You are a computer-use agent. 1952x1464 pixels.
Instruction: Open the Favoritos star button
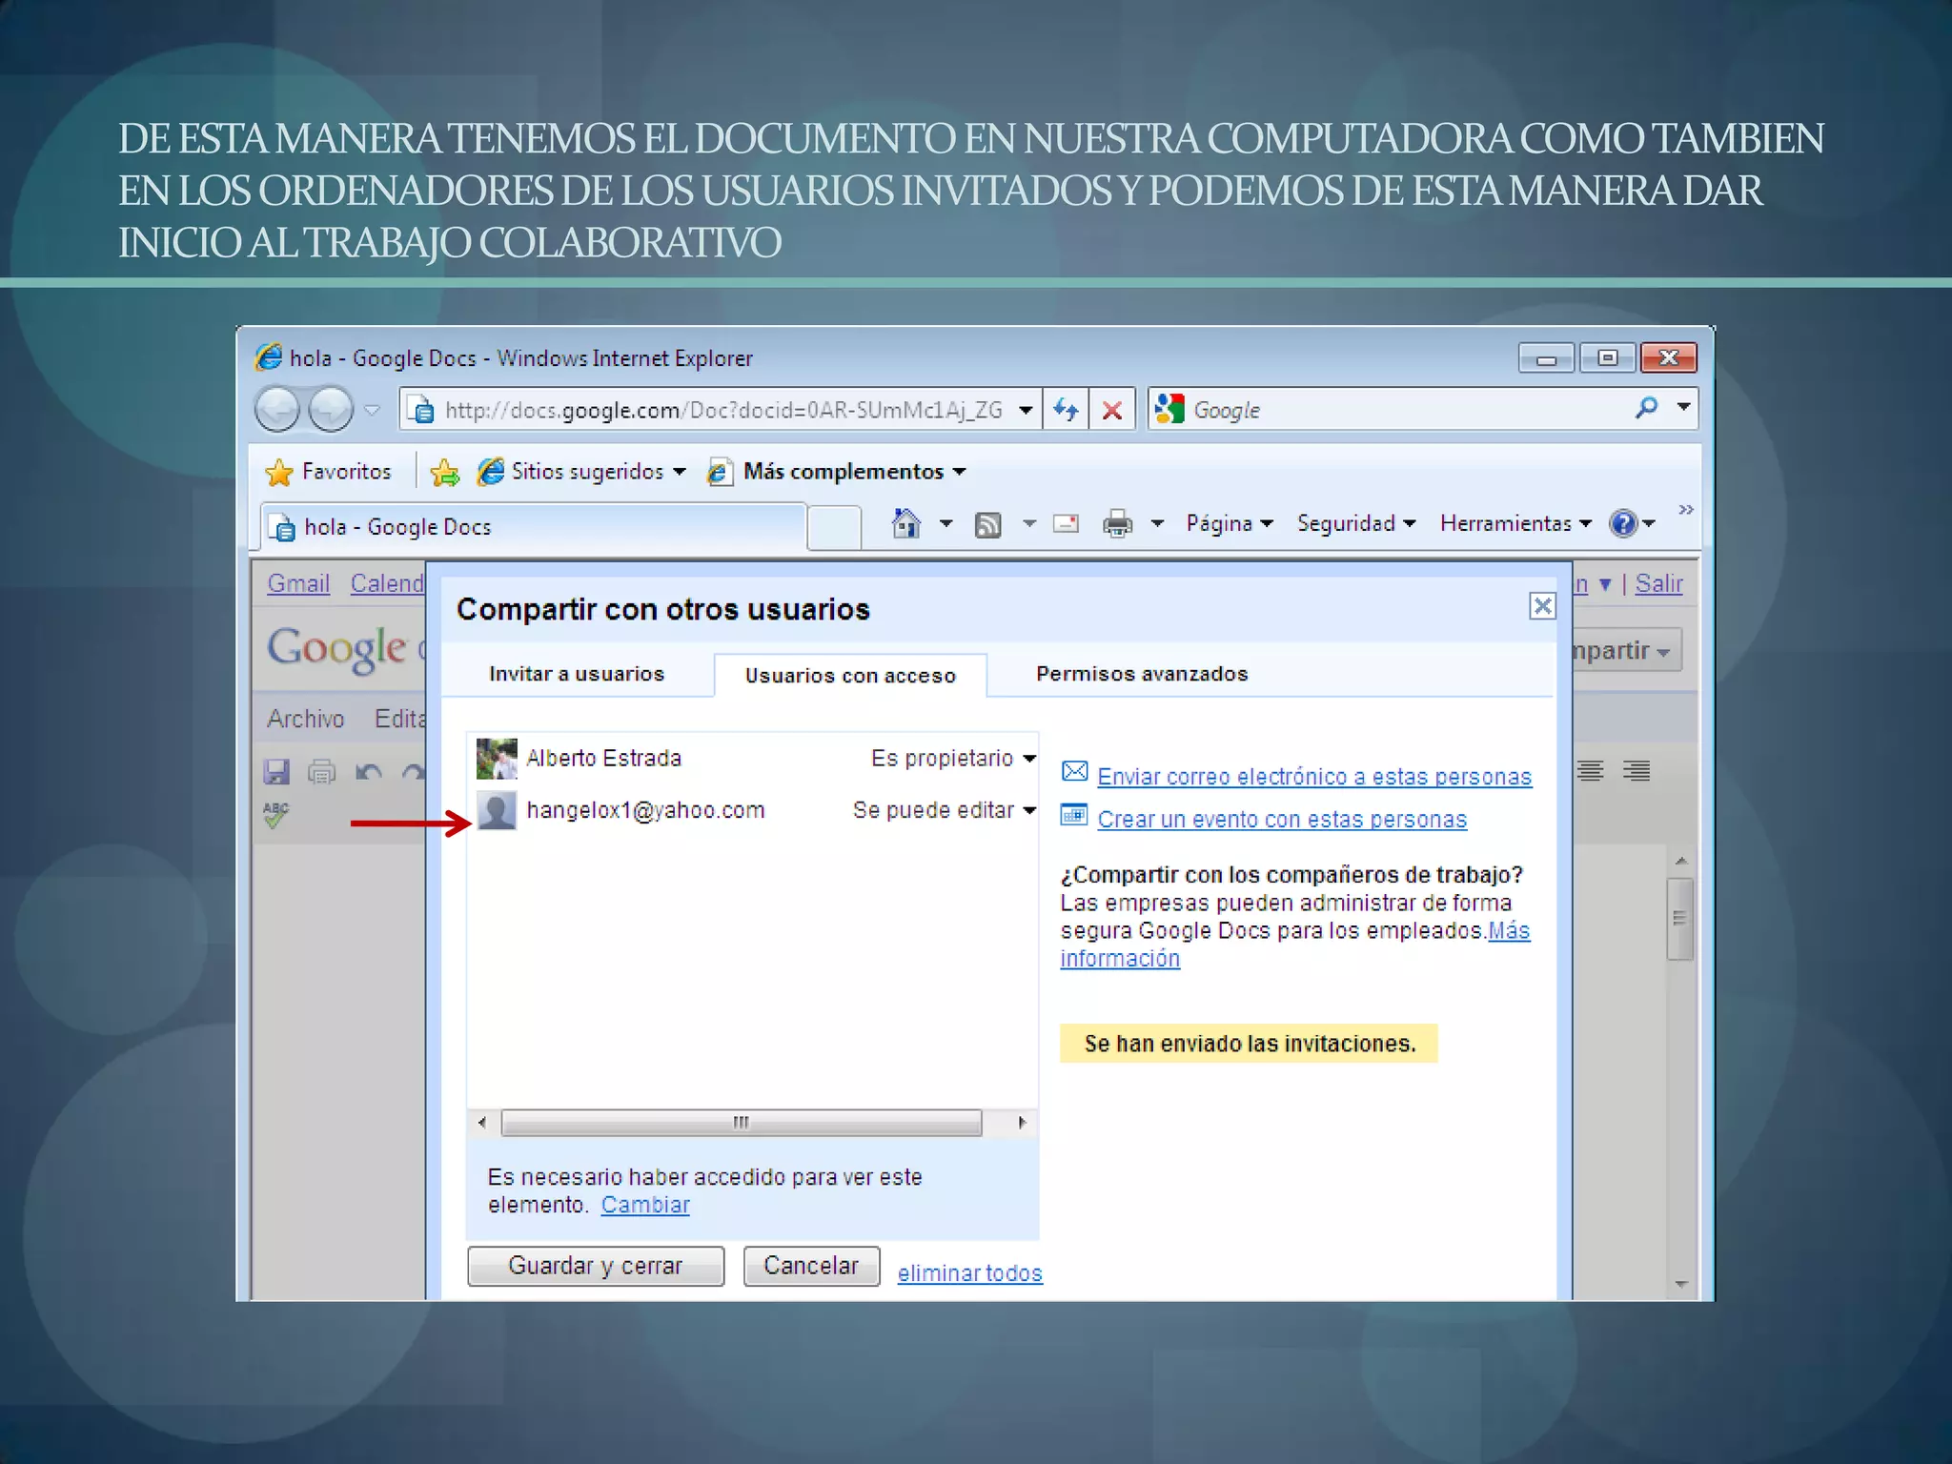point(329,471)
